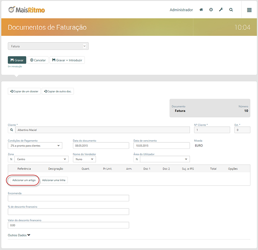258x250 pixels.
Task: Click the client search magnifier icon
Action: [x=11, y=130]
